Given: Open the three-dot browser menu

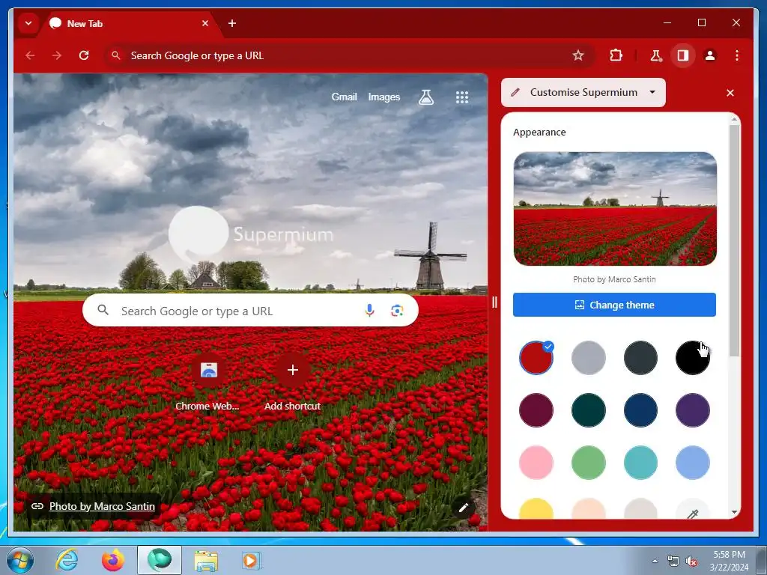Looking at the screenshot, I should pyautogui.click(x=737, y=55).
